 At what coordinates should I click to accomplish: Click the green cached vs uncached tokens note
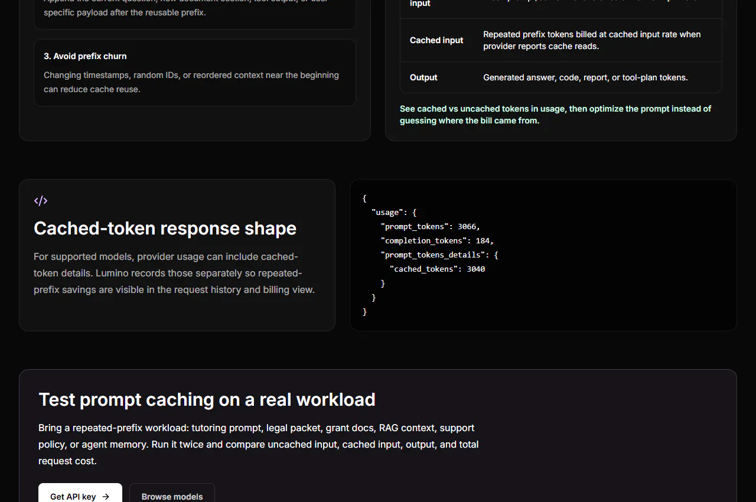click(x=555, y=115)
